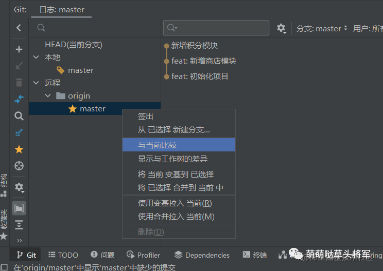Open the 结构 side tool window
This screenshot has height=271, width=383.
[x=4, y=185]
